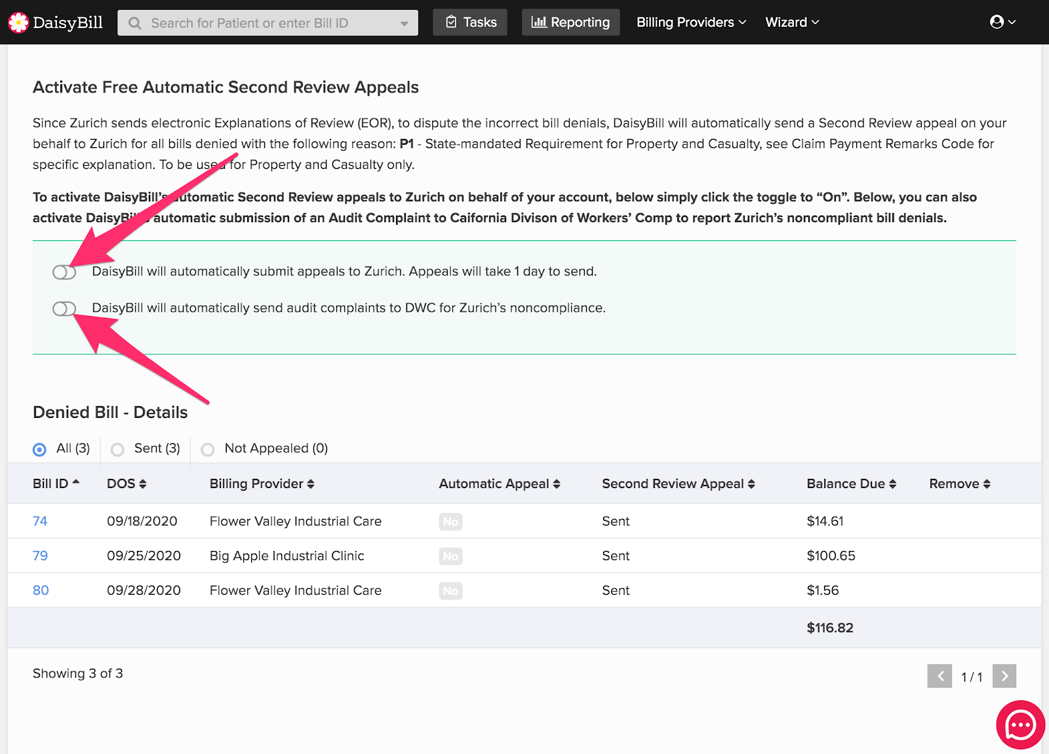Click the Sent status for bill 79

tap(616, 556)
